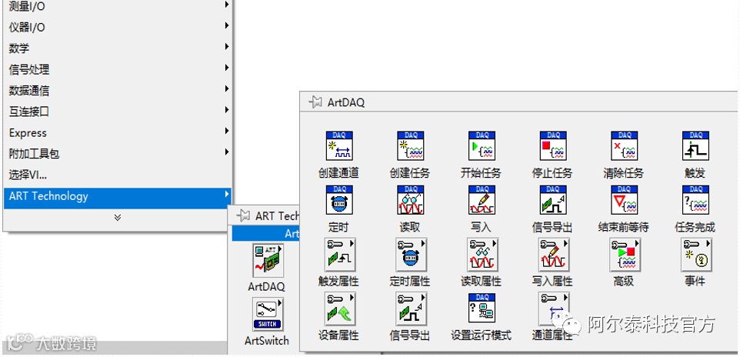Choose the 触发 VI icon
The height and width of the screenshot is (357, 740).
click(695, 146)
